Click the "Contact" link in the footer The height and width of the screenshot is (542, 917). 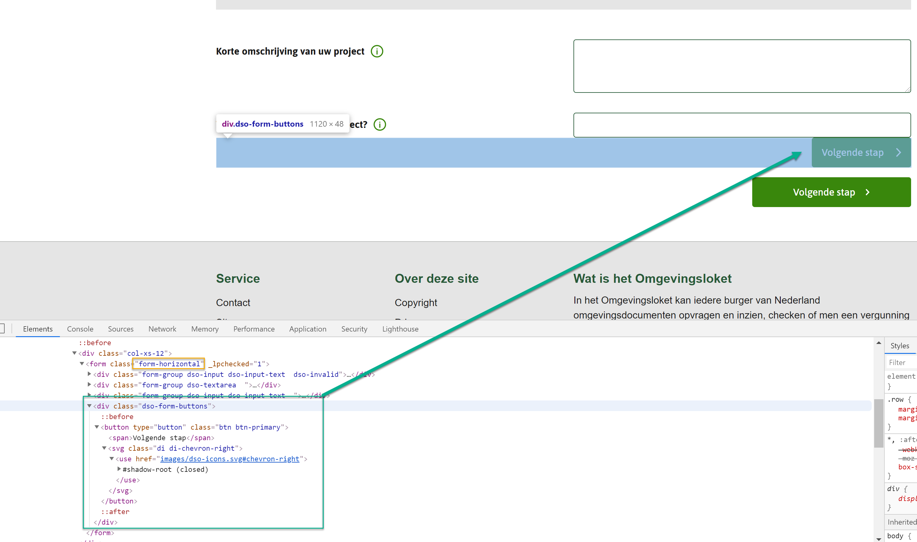tap(233, 302)
